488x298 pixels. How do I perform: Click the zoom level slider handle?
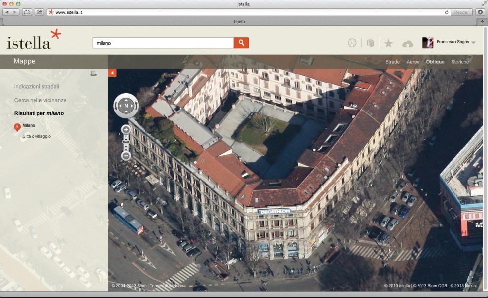126,142
